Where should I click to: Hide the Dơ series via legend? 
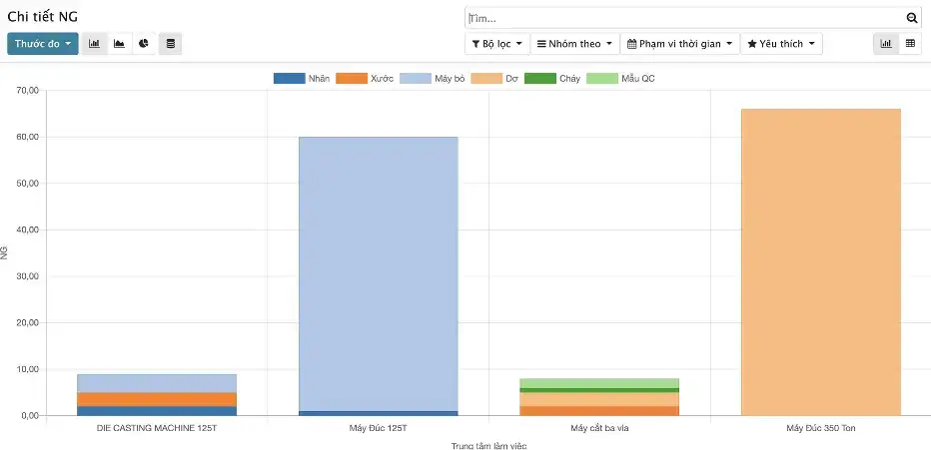(493, 78)
